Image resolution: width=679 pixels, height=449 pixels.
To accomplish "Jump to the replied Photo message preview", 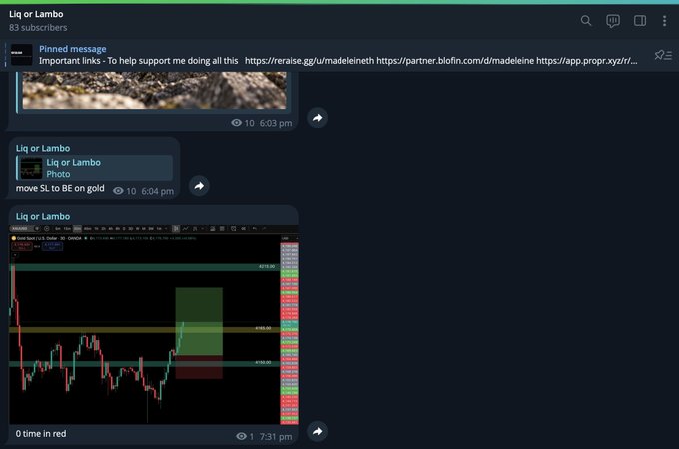I will click(x=95, y=168).
